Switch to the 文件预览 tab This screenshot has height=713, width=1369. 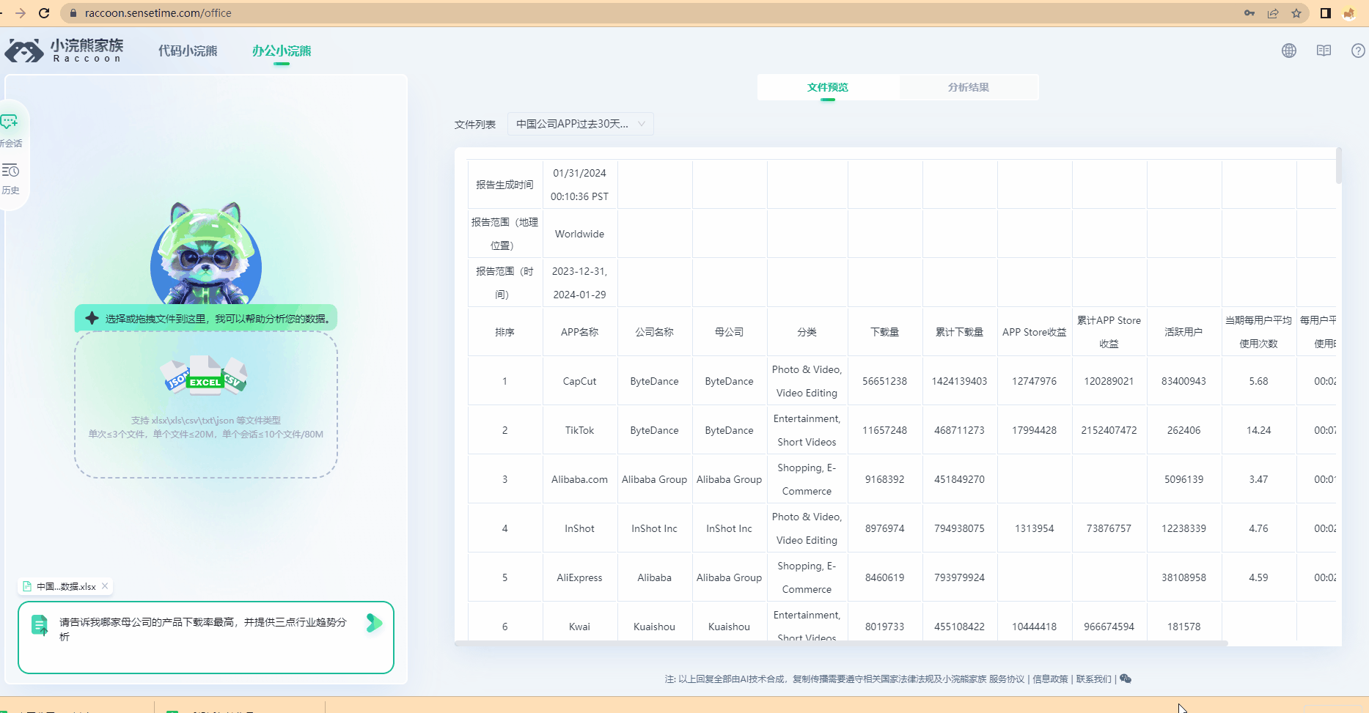828,87
